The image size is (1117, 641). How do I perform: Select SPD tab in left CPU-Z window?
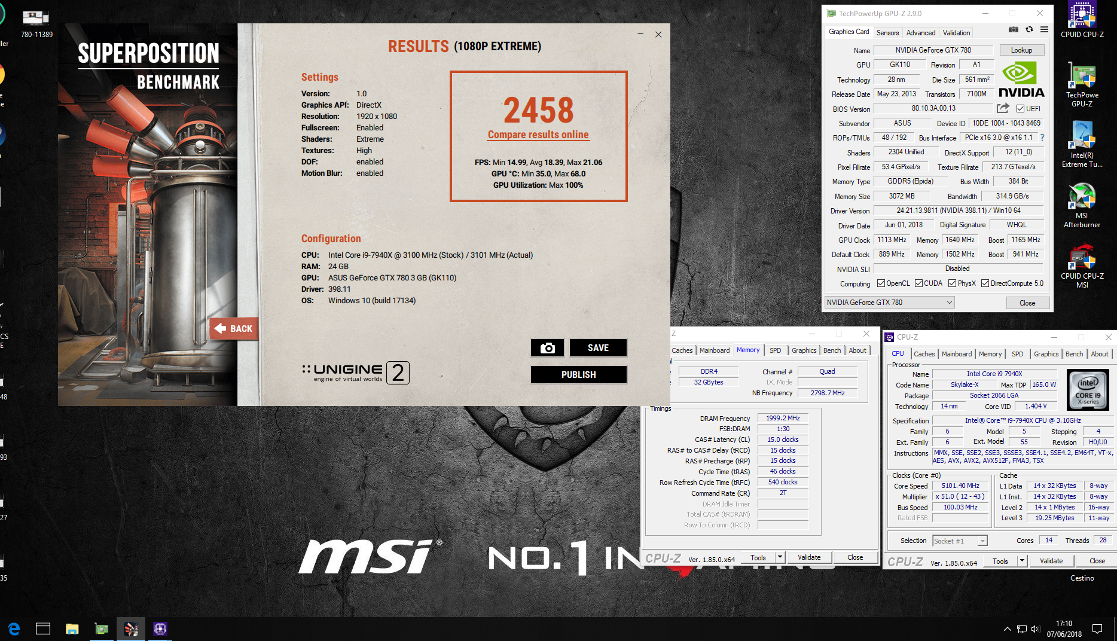[775, 350]
